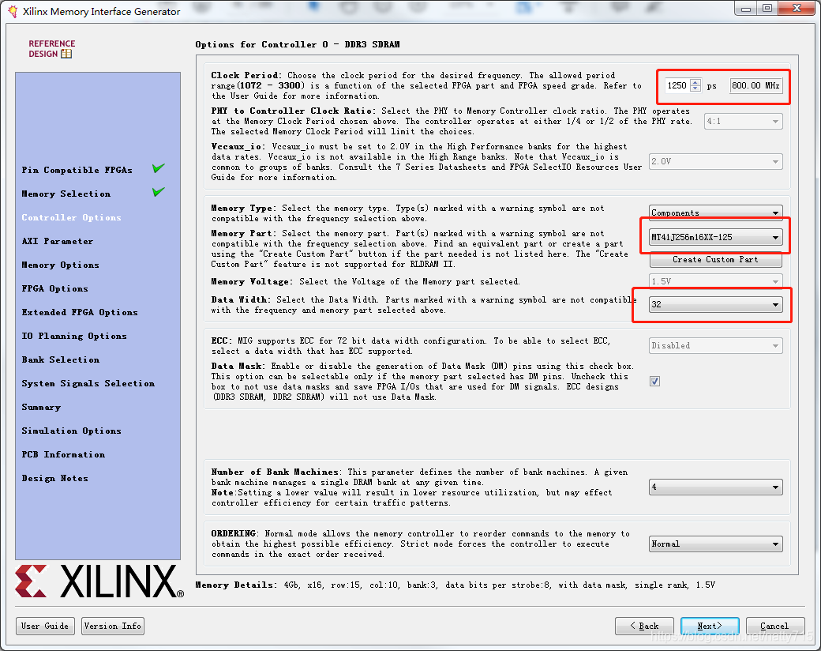This screenshot has height=651, width=821.
Task: Select Summary in the sidebar
Action: [x=41, y=407]
